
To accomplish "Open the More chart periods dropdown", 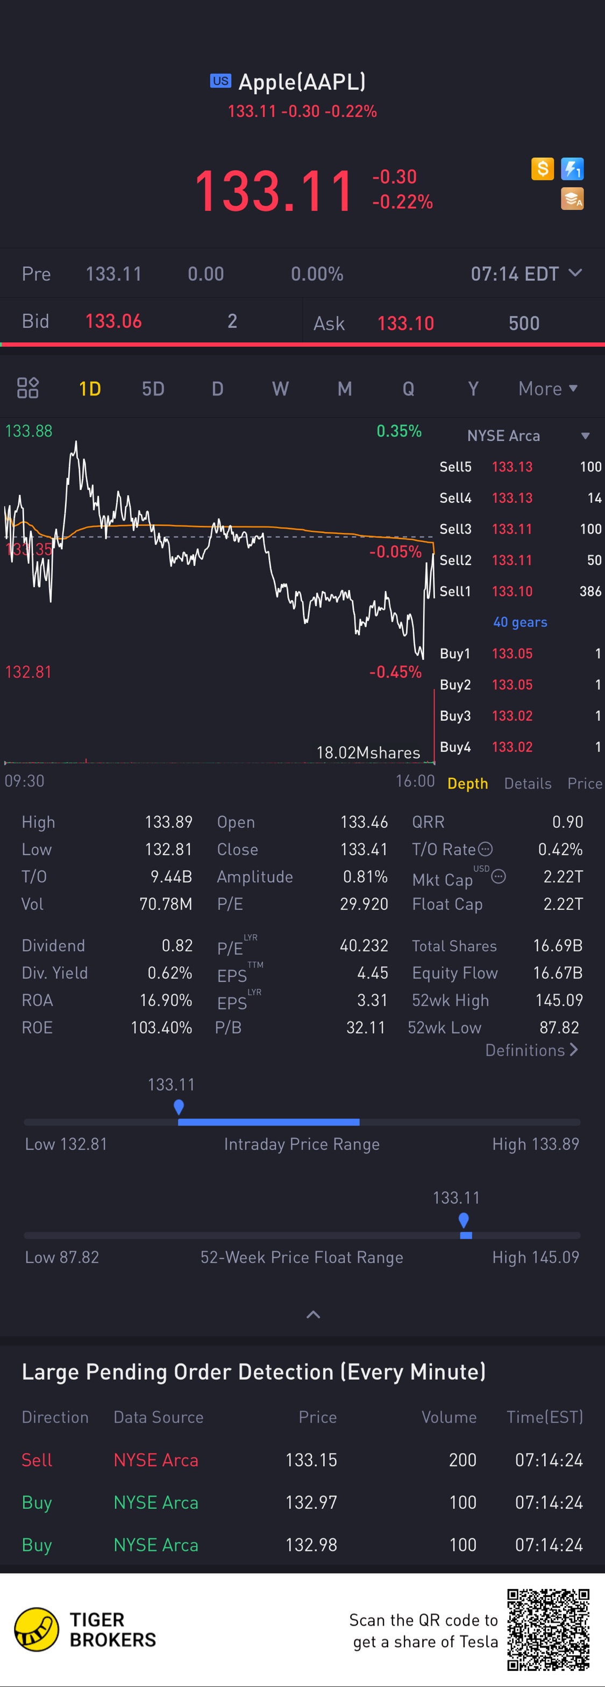I will (x=548, y=388).
